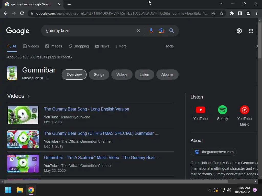262x196 pixels.
Task: Play the 2:44 video thumbnail
Action: pyautogui.click(x=23, y=115)
